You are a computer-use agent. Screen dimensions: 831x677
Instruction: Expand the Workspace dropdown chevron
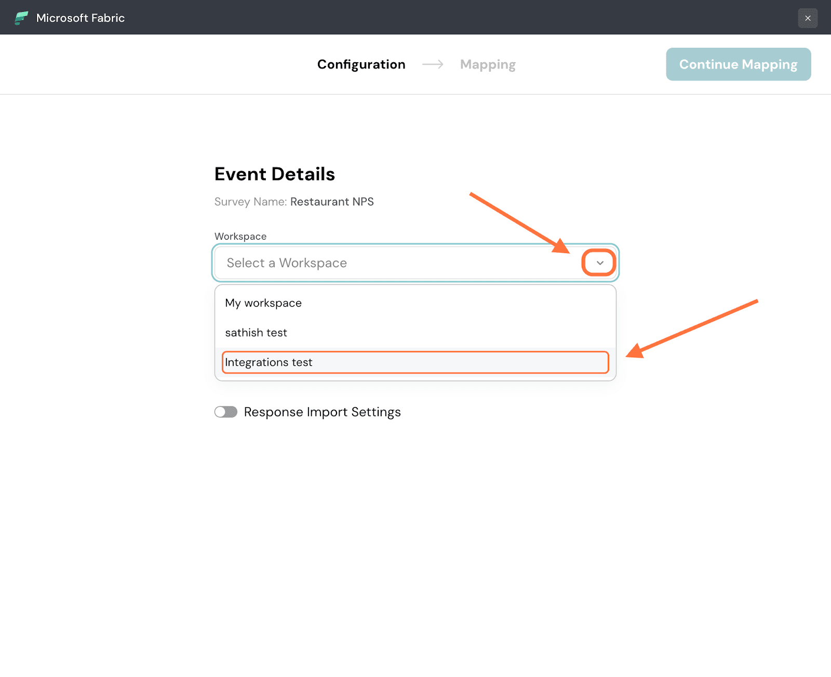tap(599, 263)
